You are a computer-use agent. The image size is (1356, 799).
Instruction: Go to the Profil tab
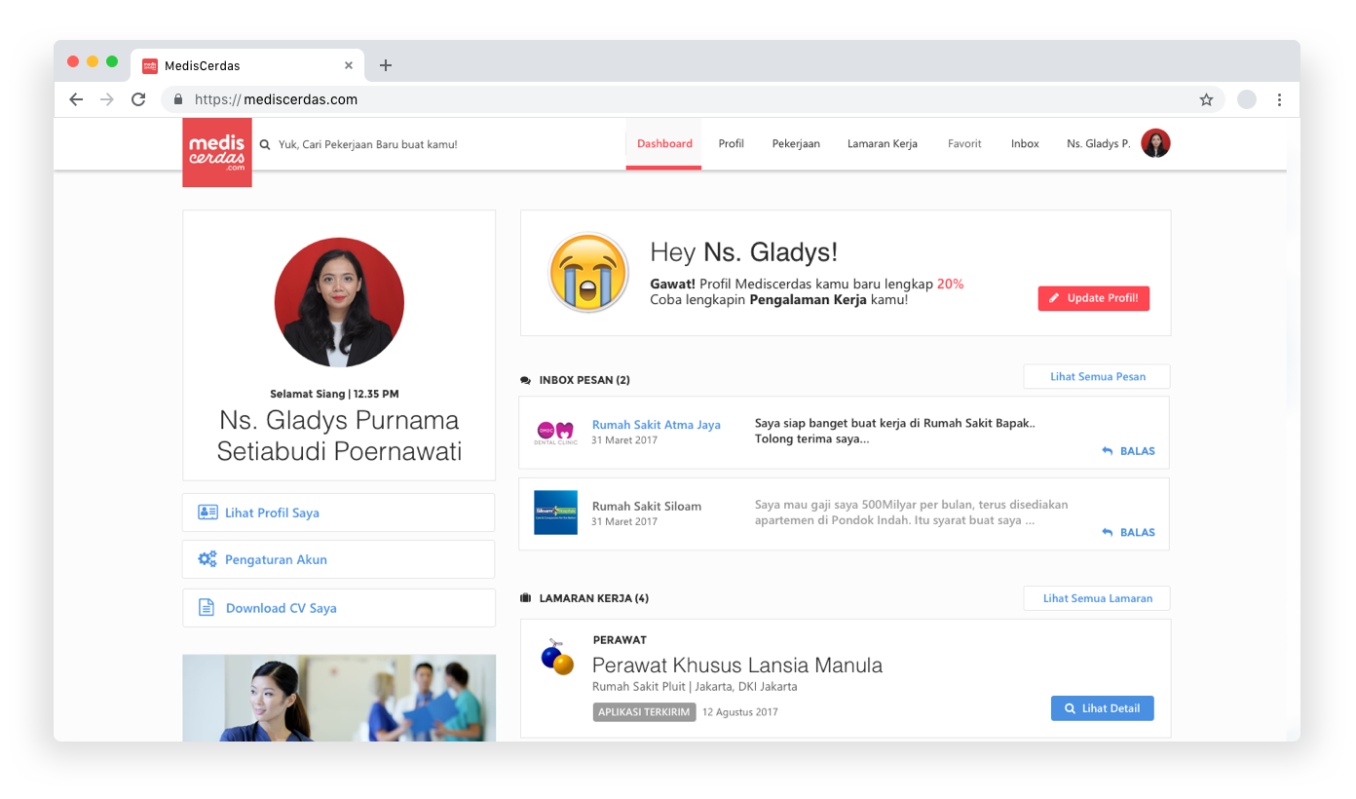click(x=732, y=143)
